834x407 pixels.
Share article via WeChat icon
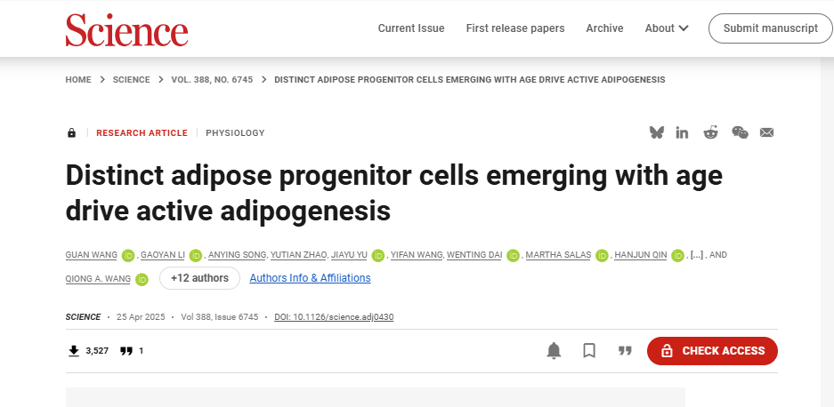[740, 132]
